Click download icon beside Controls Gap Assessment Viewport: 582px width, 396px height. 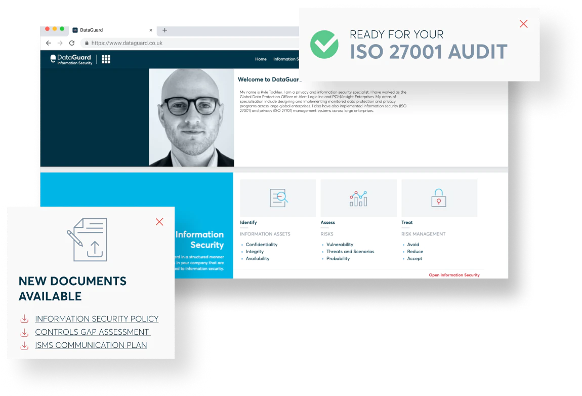24,332
